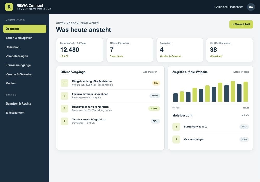Click the 3 neu heute text
This screenshot has height=182, width=260.
coord(116,56)
